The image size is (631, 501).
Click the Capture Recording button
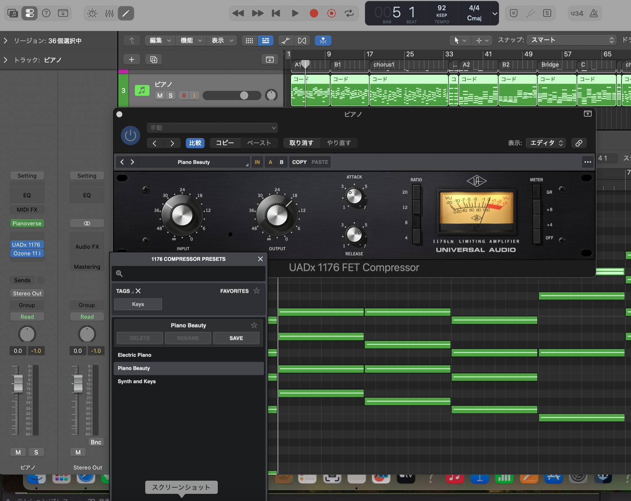[332, 13]
